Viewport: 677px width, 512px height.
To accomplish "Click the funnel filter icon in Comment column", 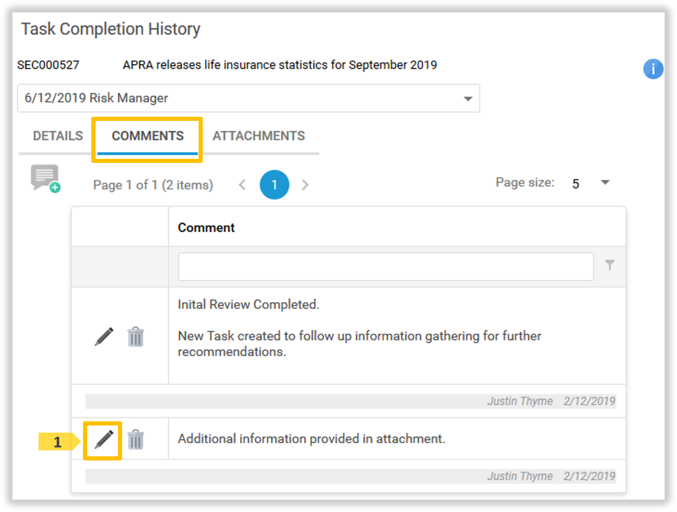I will click(x=609, y=265).
